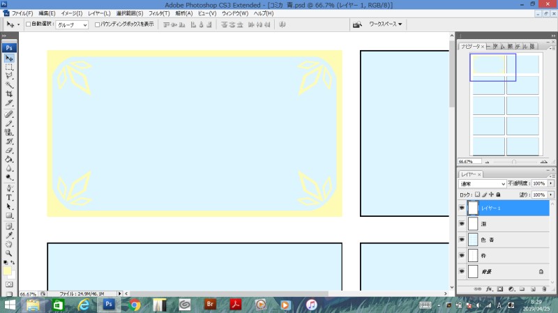Image resolution: width=558 pixels, height=313 pixels.
Task: Click the link layers icon
Action: [x=478, y=289]
